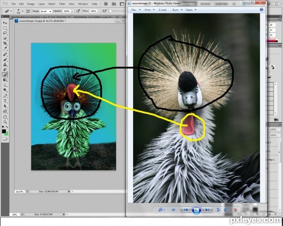Image resolution: width=283 pixels, height=226 pixels.
Task: Toggle Erase to History checkbox
Action: click(110, 11)
